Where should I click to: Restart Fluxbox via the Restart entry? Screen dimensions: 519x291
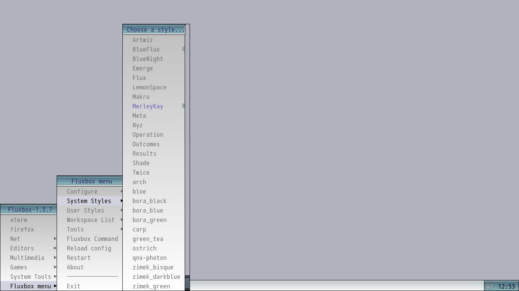coord(90,258)
